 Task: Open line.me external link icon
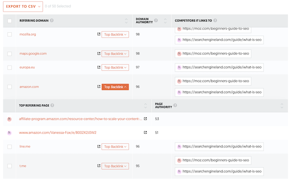pos(99,146)
